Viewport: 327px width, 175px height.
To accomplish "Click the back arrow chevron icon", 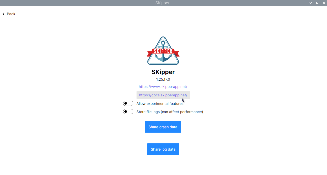I will coord(4,14).
